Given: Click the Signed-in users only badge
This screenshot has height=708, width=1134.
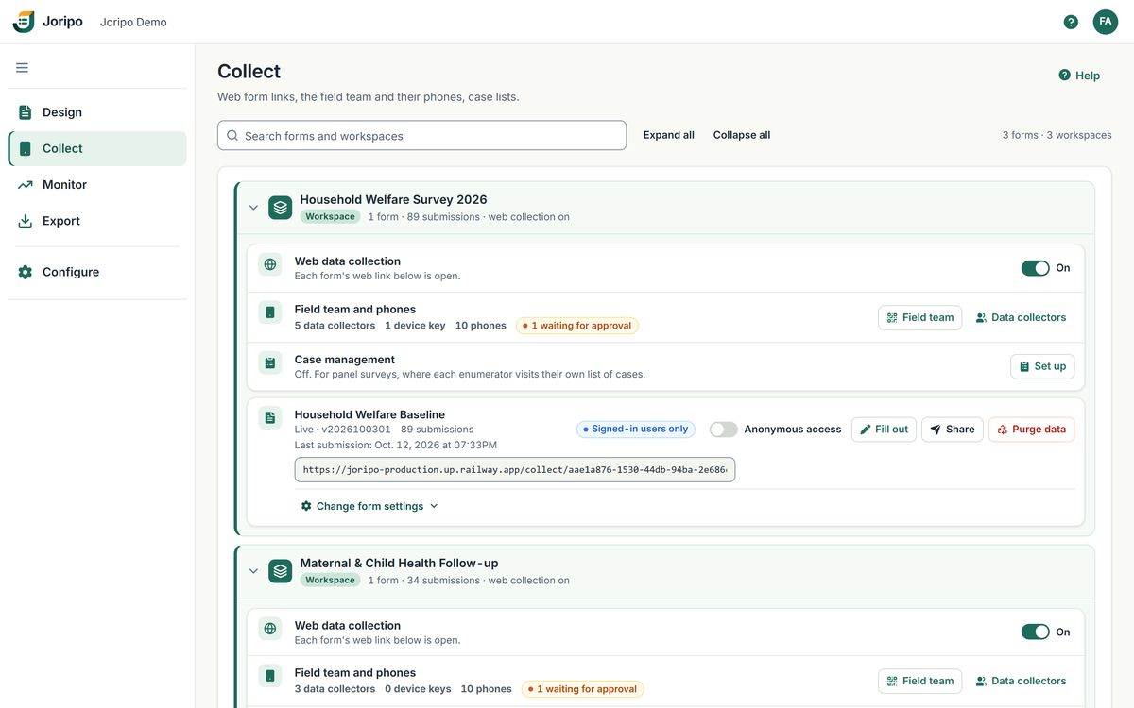Looking at the screenshot, I should (636, 429).
